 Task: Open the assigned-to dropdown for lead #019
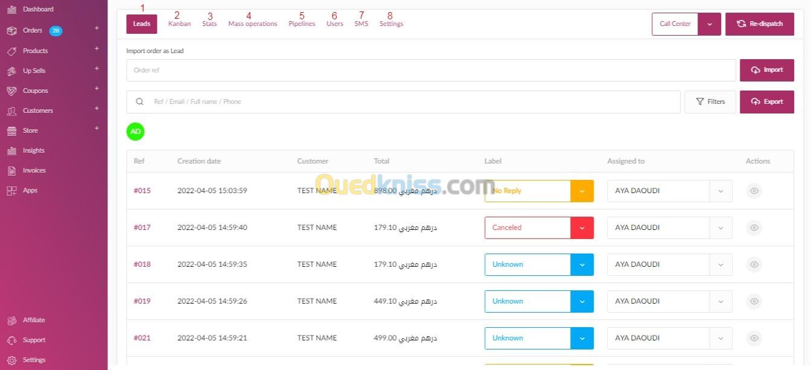point(720,302)
